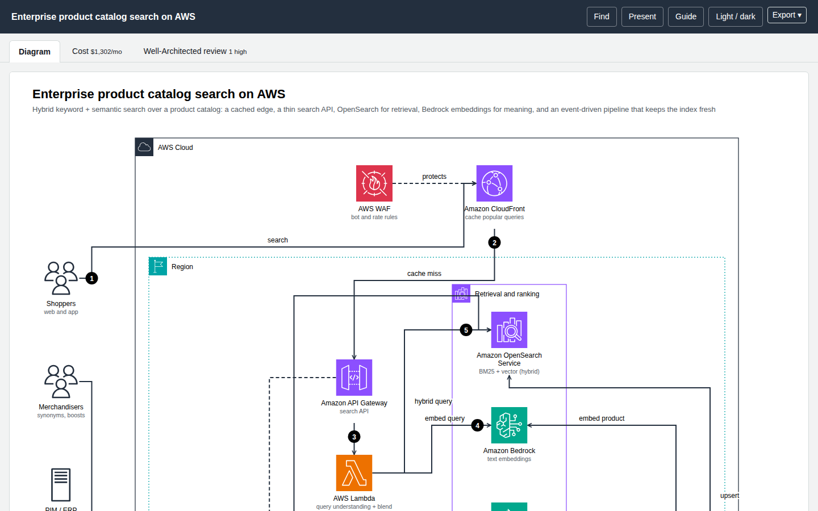Image resolution: width=818 pixels, height=511 pixels.
Task: Select the Merchandisers users icon
Action: [61, 382]
